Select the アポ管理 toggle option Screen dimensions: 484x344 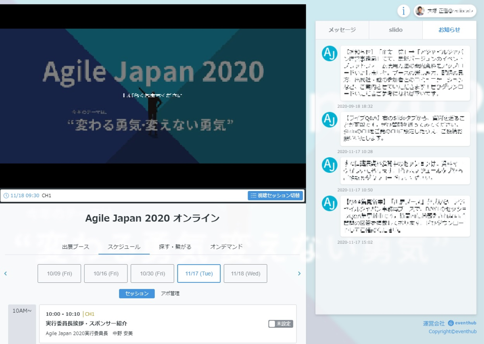170,294
